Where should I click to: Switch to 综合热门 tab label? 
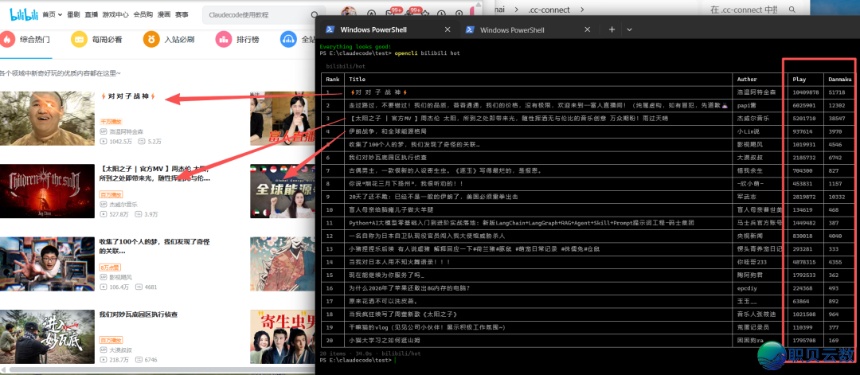point(34,40)
